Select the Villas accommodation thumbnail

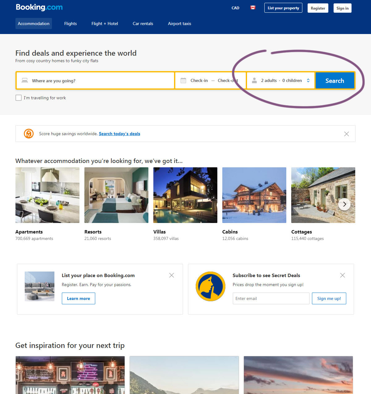click(x=185, y=195)
